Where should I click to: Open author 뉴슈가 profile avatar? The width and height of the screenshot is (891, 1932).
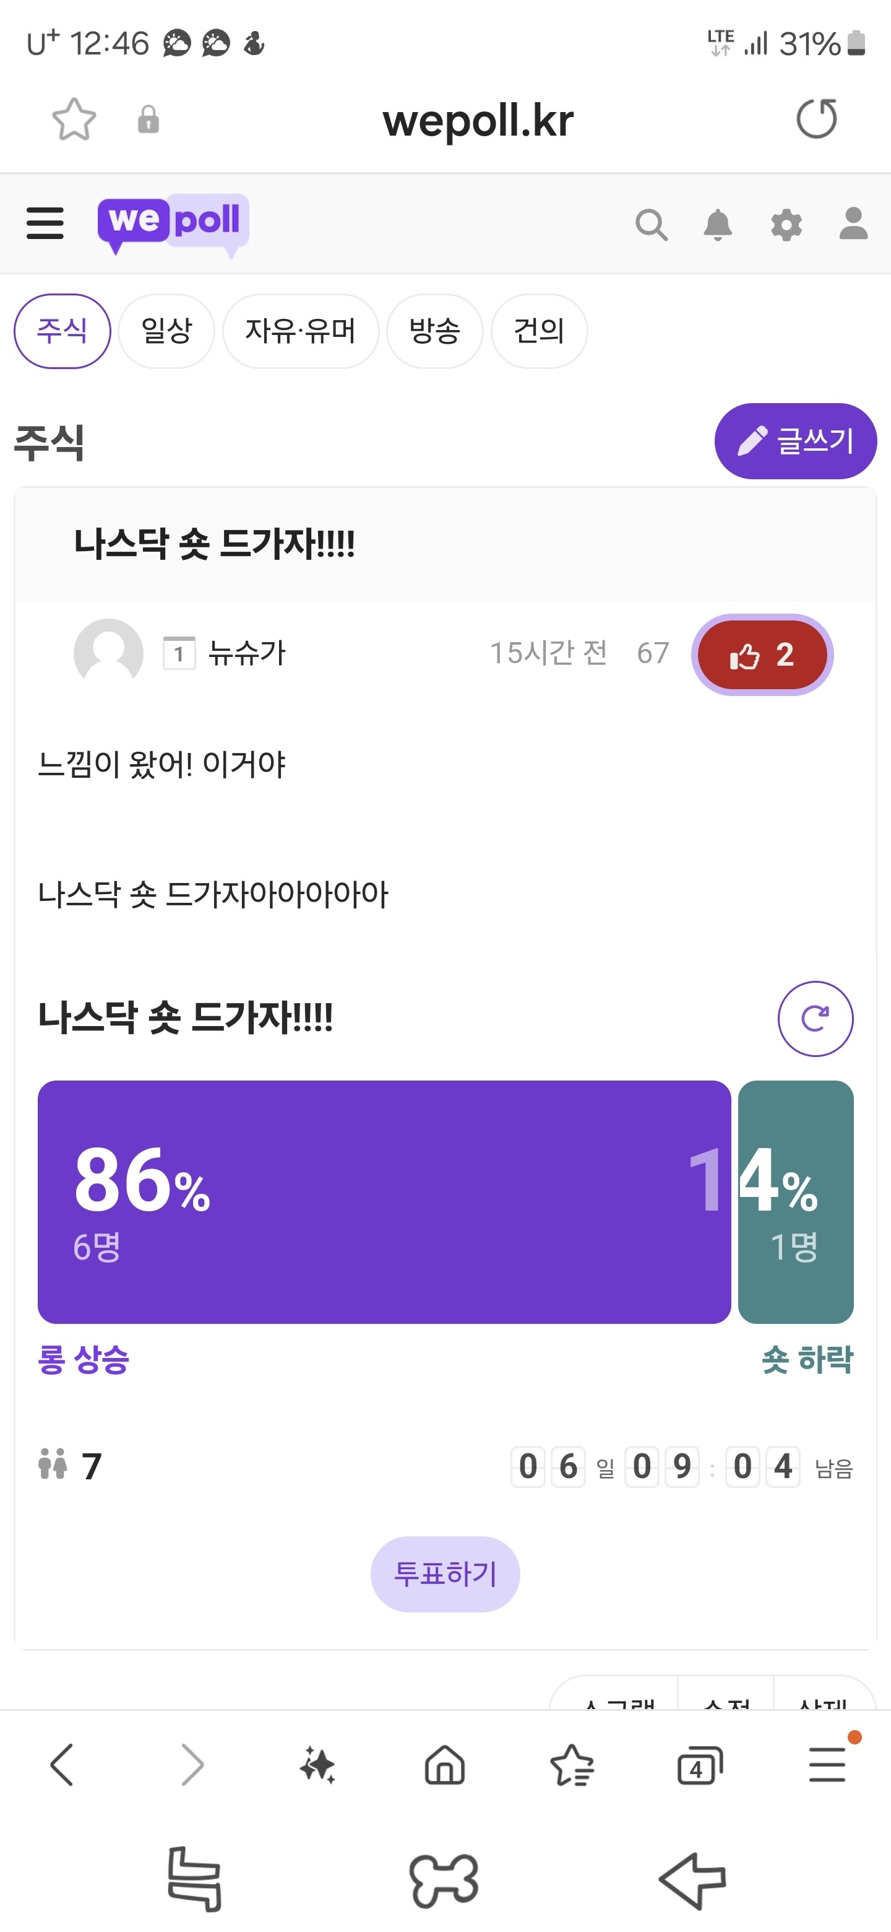(x=109, y=653)
